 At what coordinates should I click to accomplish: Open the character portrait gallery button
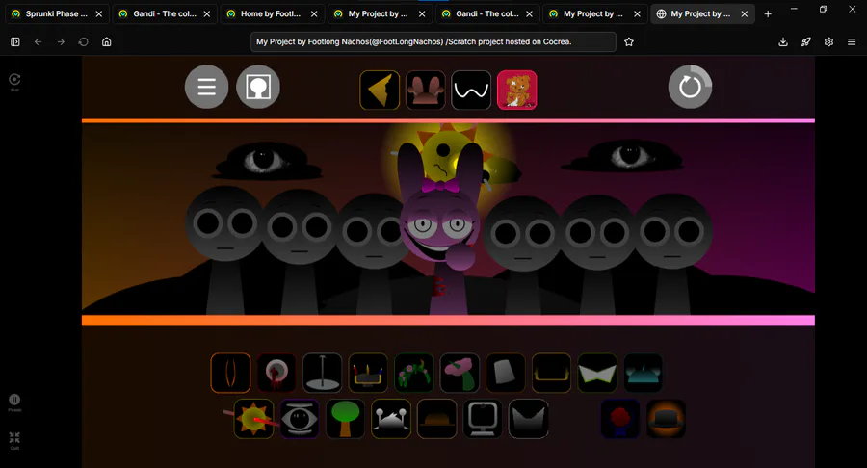257,87
